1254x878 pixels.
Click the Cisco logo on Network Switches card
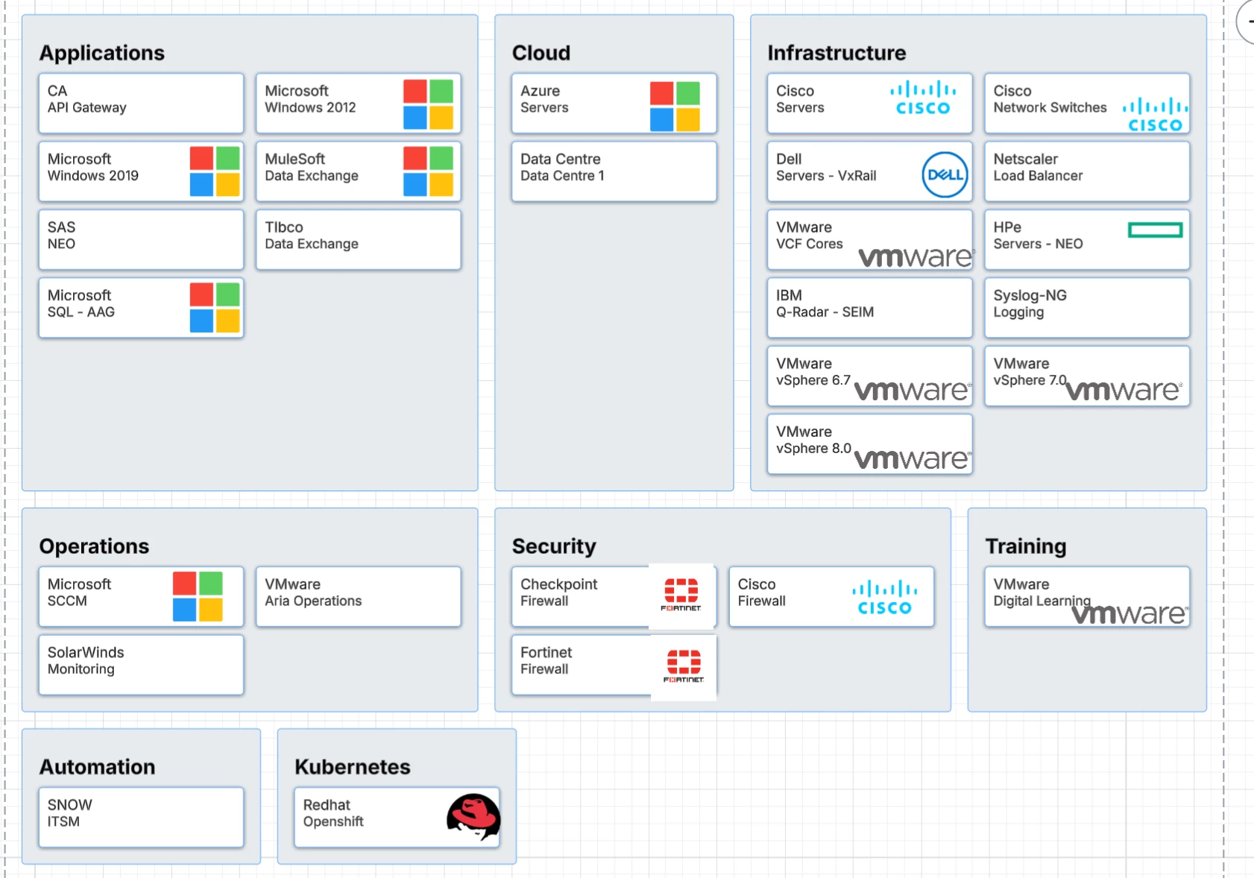[x=1155, y=115]
